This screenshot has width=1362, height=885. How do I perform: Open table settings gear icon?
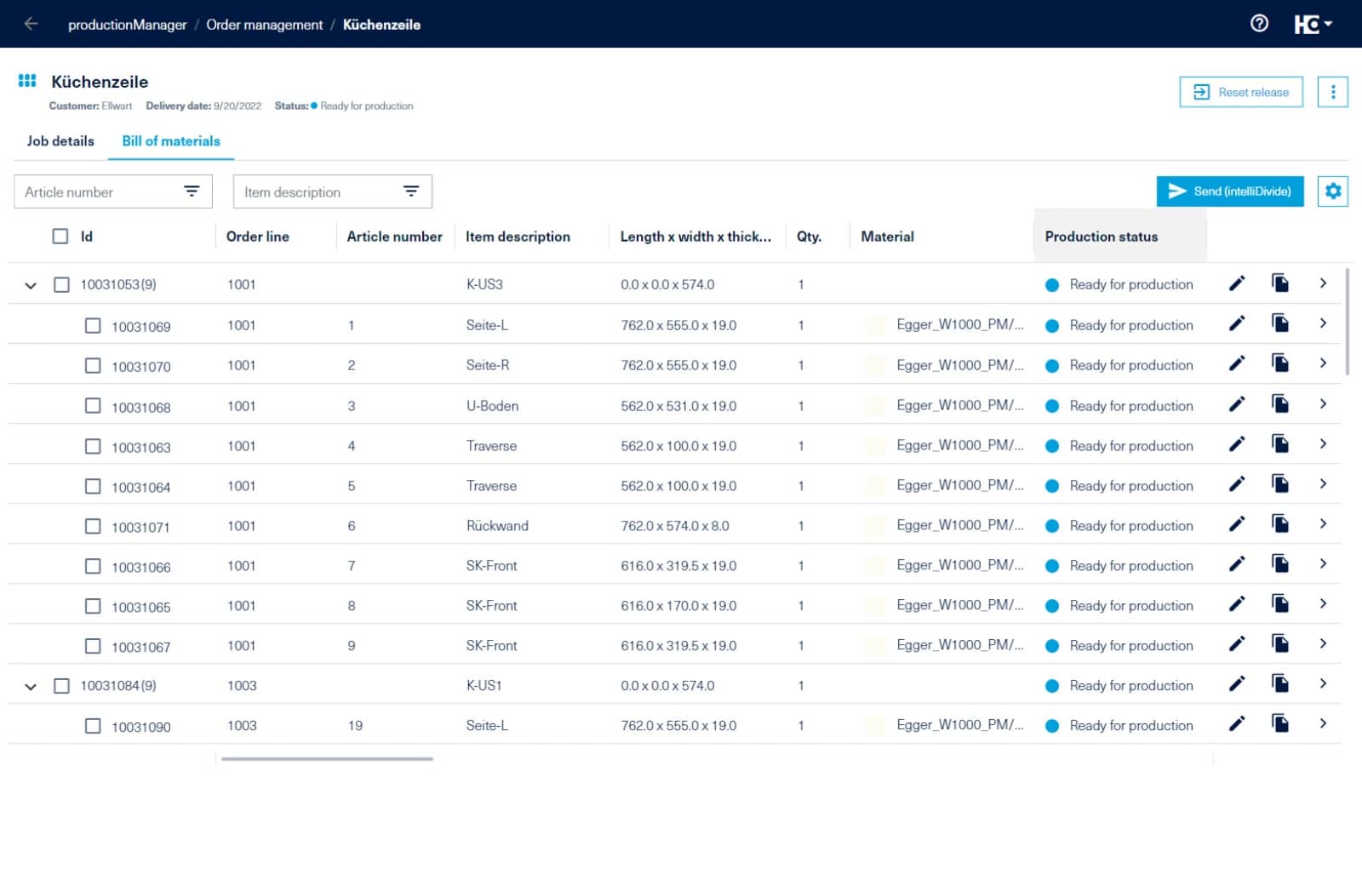click(x=1333, y=191)
